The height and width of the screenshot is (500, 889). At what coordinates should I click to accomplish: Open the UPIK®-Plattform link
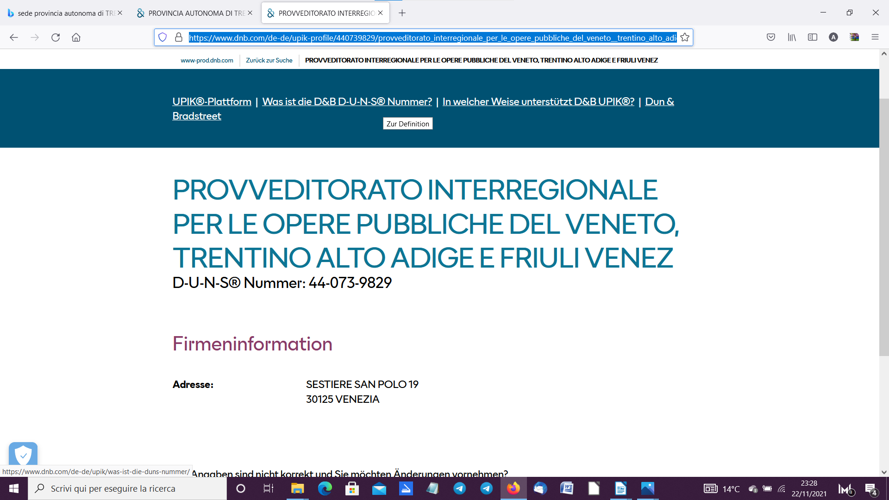pos(212,101)
